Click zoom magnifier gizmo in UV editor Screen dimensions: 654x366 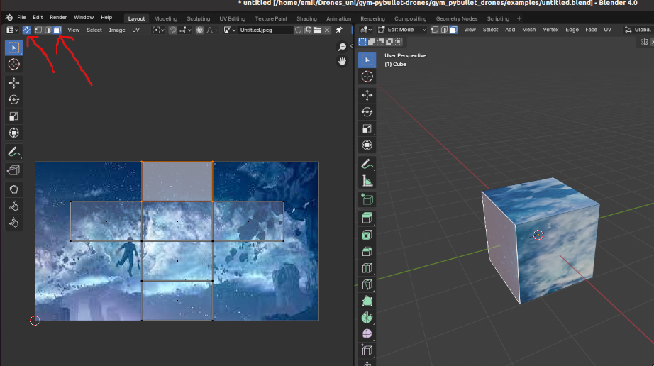tap(342, 47)
